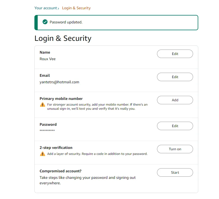The height and width of the screenshot is (199, 219).
Task: Edit the Email address
Action: (175, 77)
